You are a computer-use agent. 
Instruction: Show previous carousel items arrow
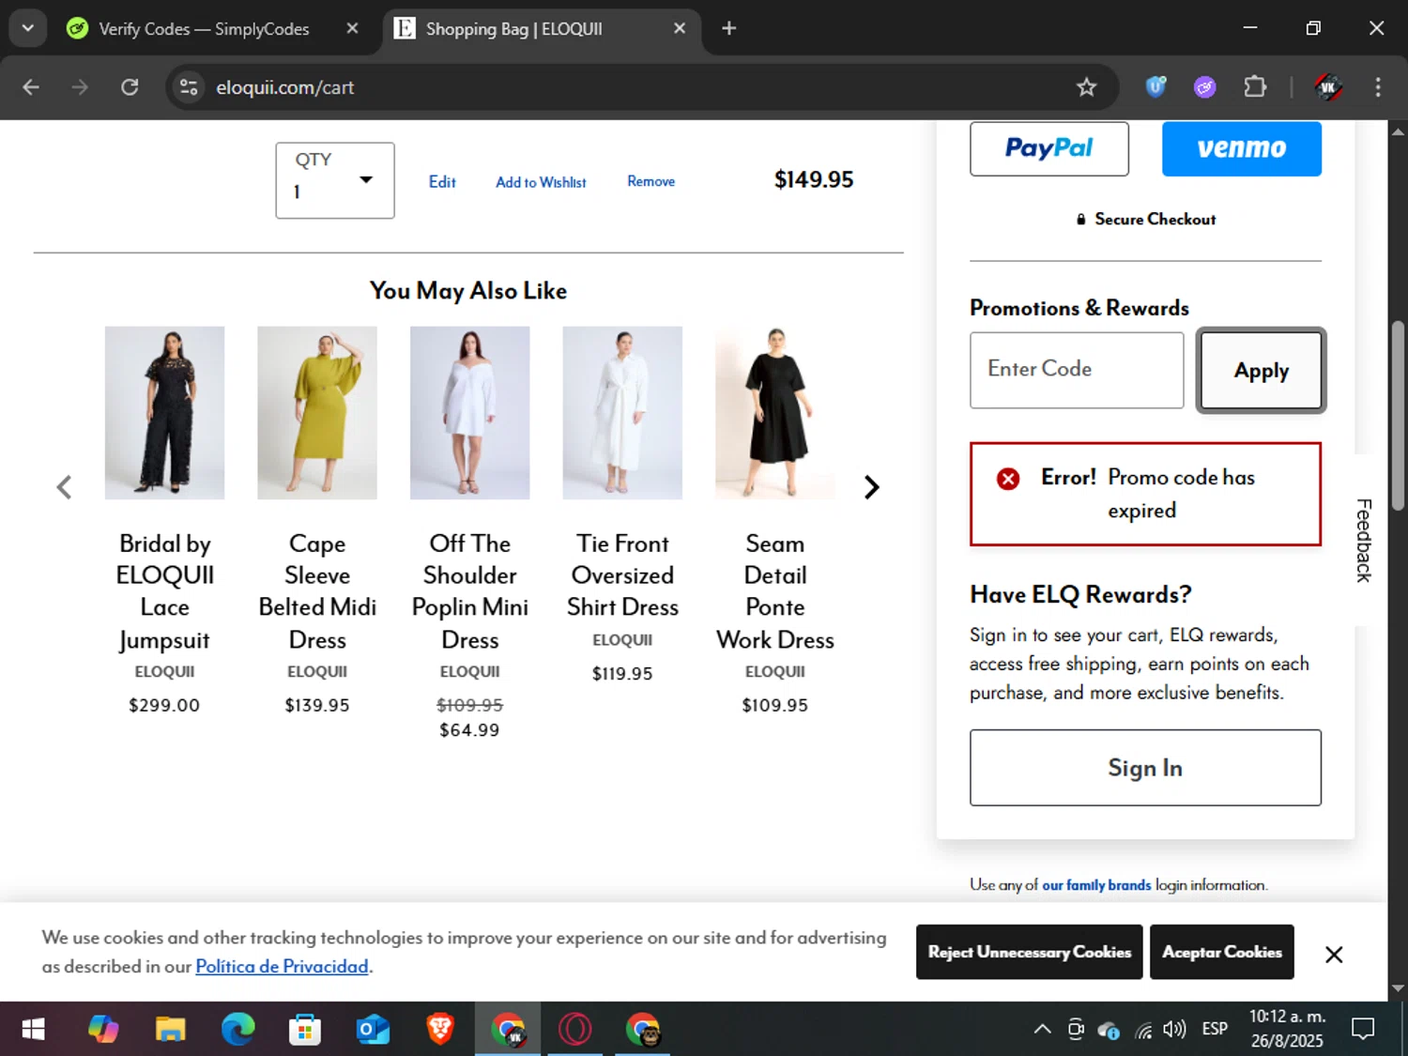click(64, 487)
